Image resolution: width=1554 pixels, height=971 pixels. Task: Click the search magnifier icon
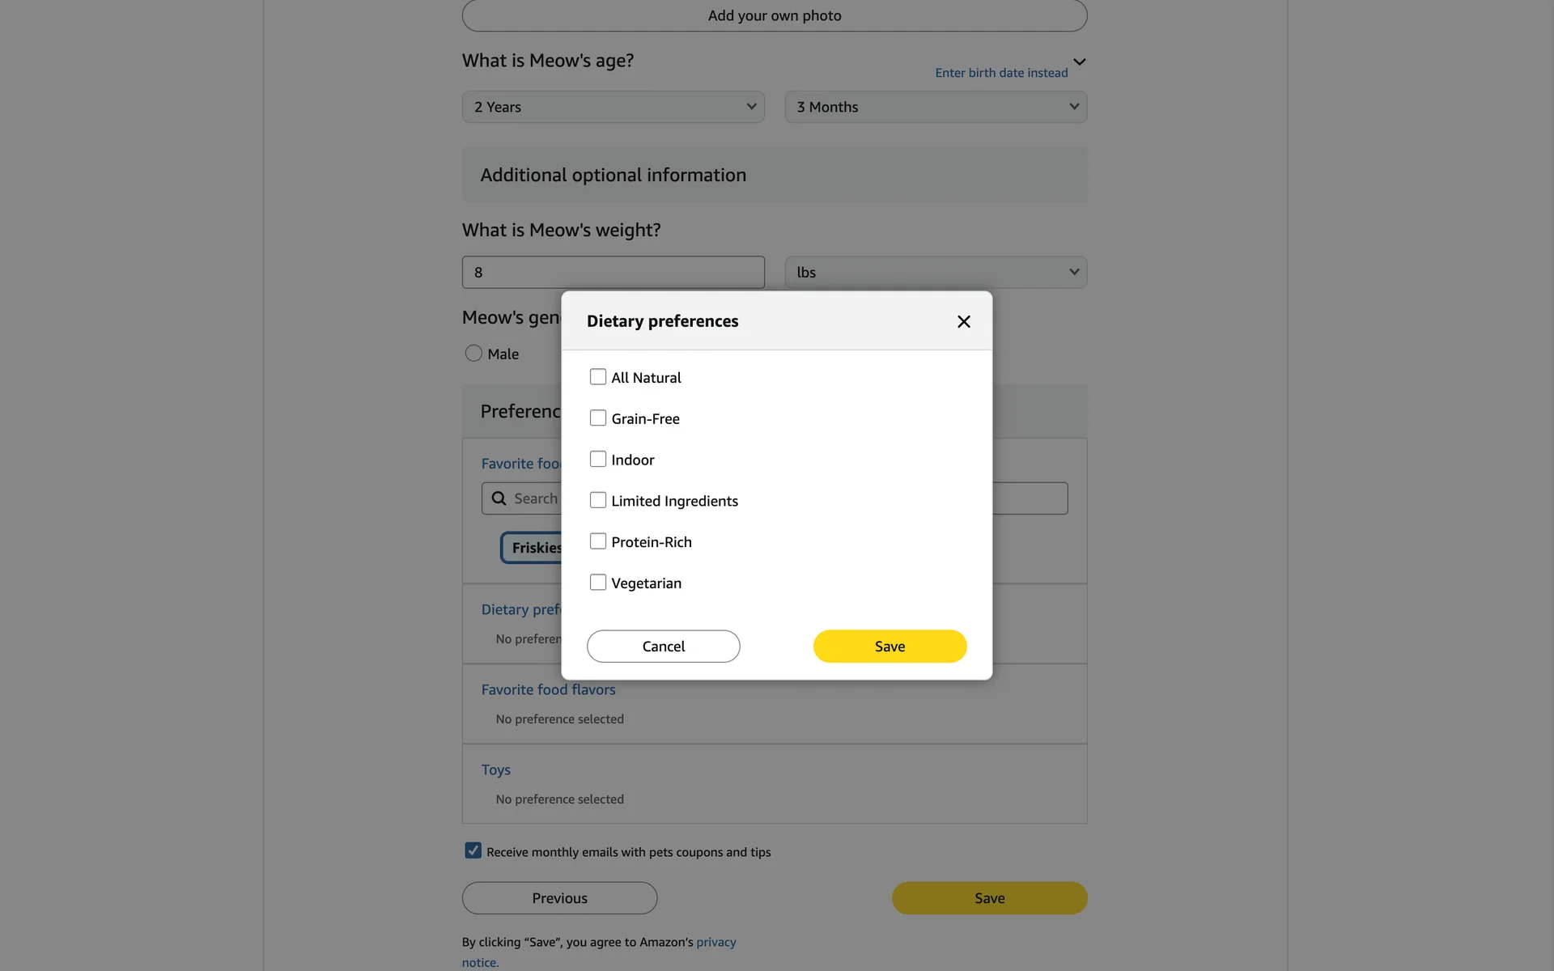[x=499, y=498]
